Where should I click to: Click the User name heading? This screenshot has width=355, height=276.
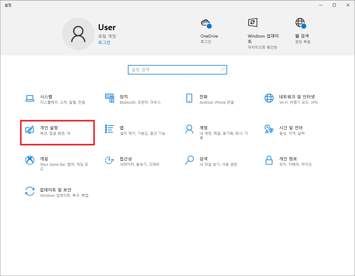click(107, 27)
